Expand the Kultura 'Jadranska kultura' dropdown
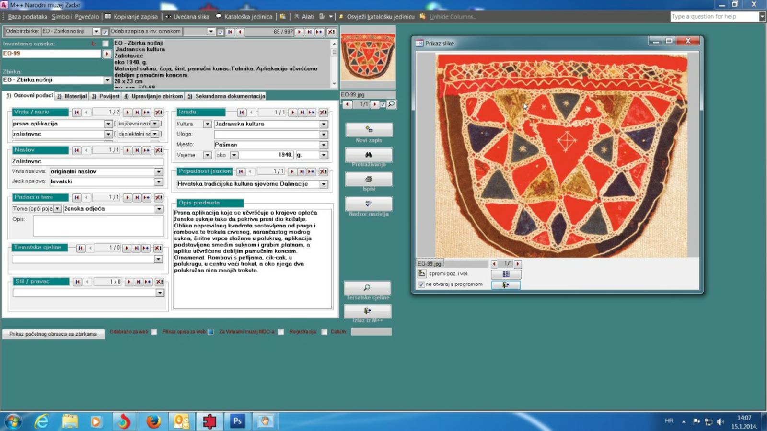Screen dimensions: 767x431 (x=324, y=124)
